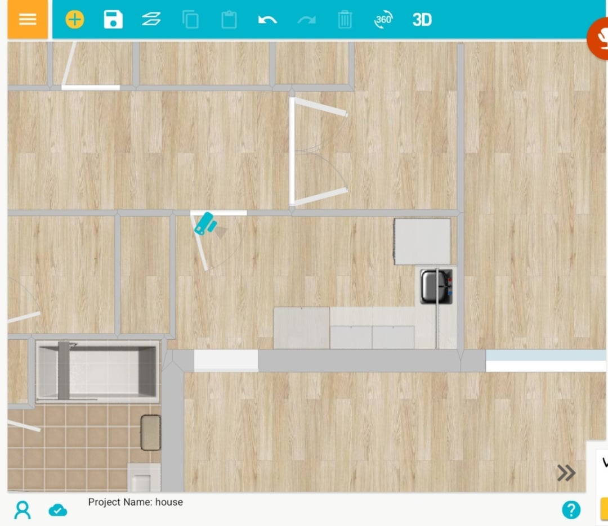
Task: Click the yellow add item plus icon
Action: tap(74, 20)
